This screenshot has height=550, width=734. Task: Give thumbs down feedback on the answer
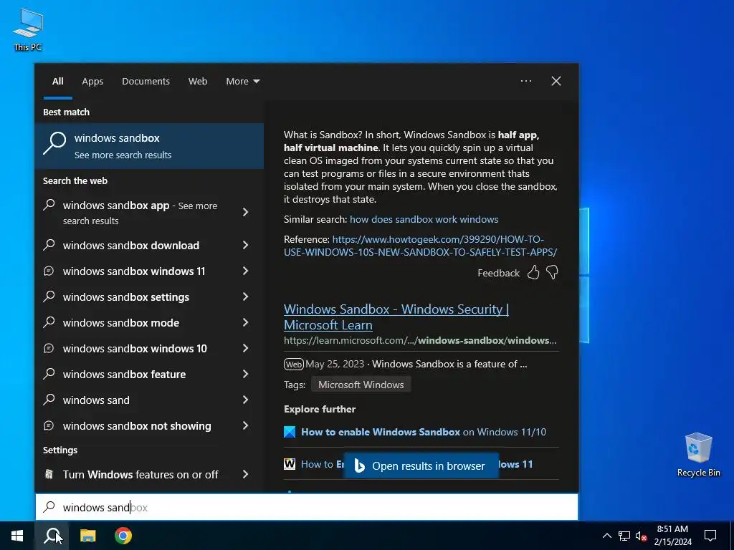coord(553,273)
